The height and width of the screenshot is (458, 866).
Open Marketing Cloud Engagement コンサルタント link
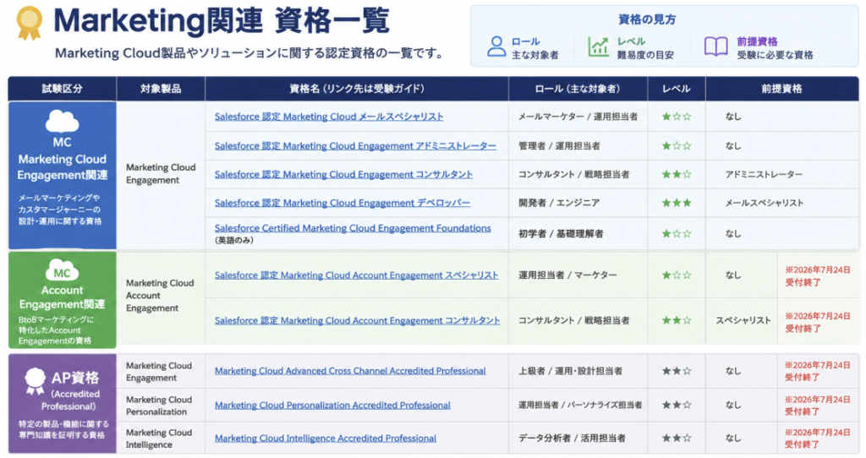click(343, 174)
